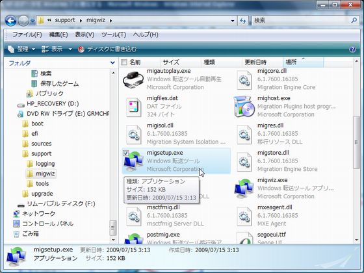Select the mxeagent.dll file icon

point(244,216)
